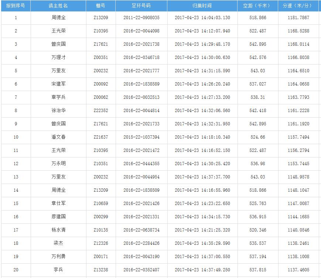321x278 pixels.
Task: Click the 足环号码 column header
Action: [141, 6]
